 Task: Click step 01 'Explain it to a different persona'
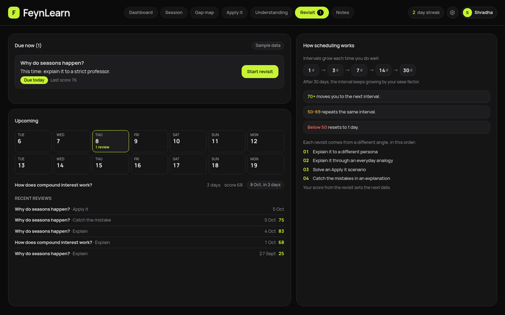(x=340, y=152)
